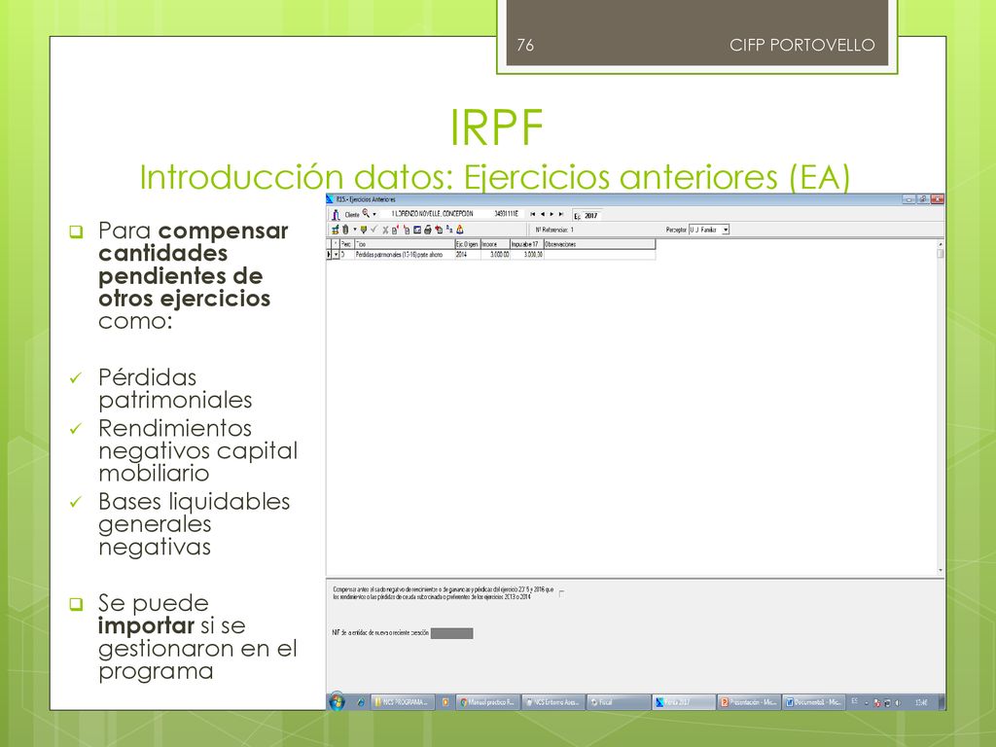Open the Windows Start button
996x747 pixels.
click(338, 702)
